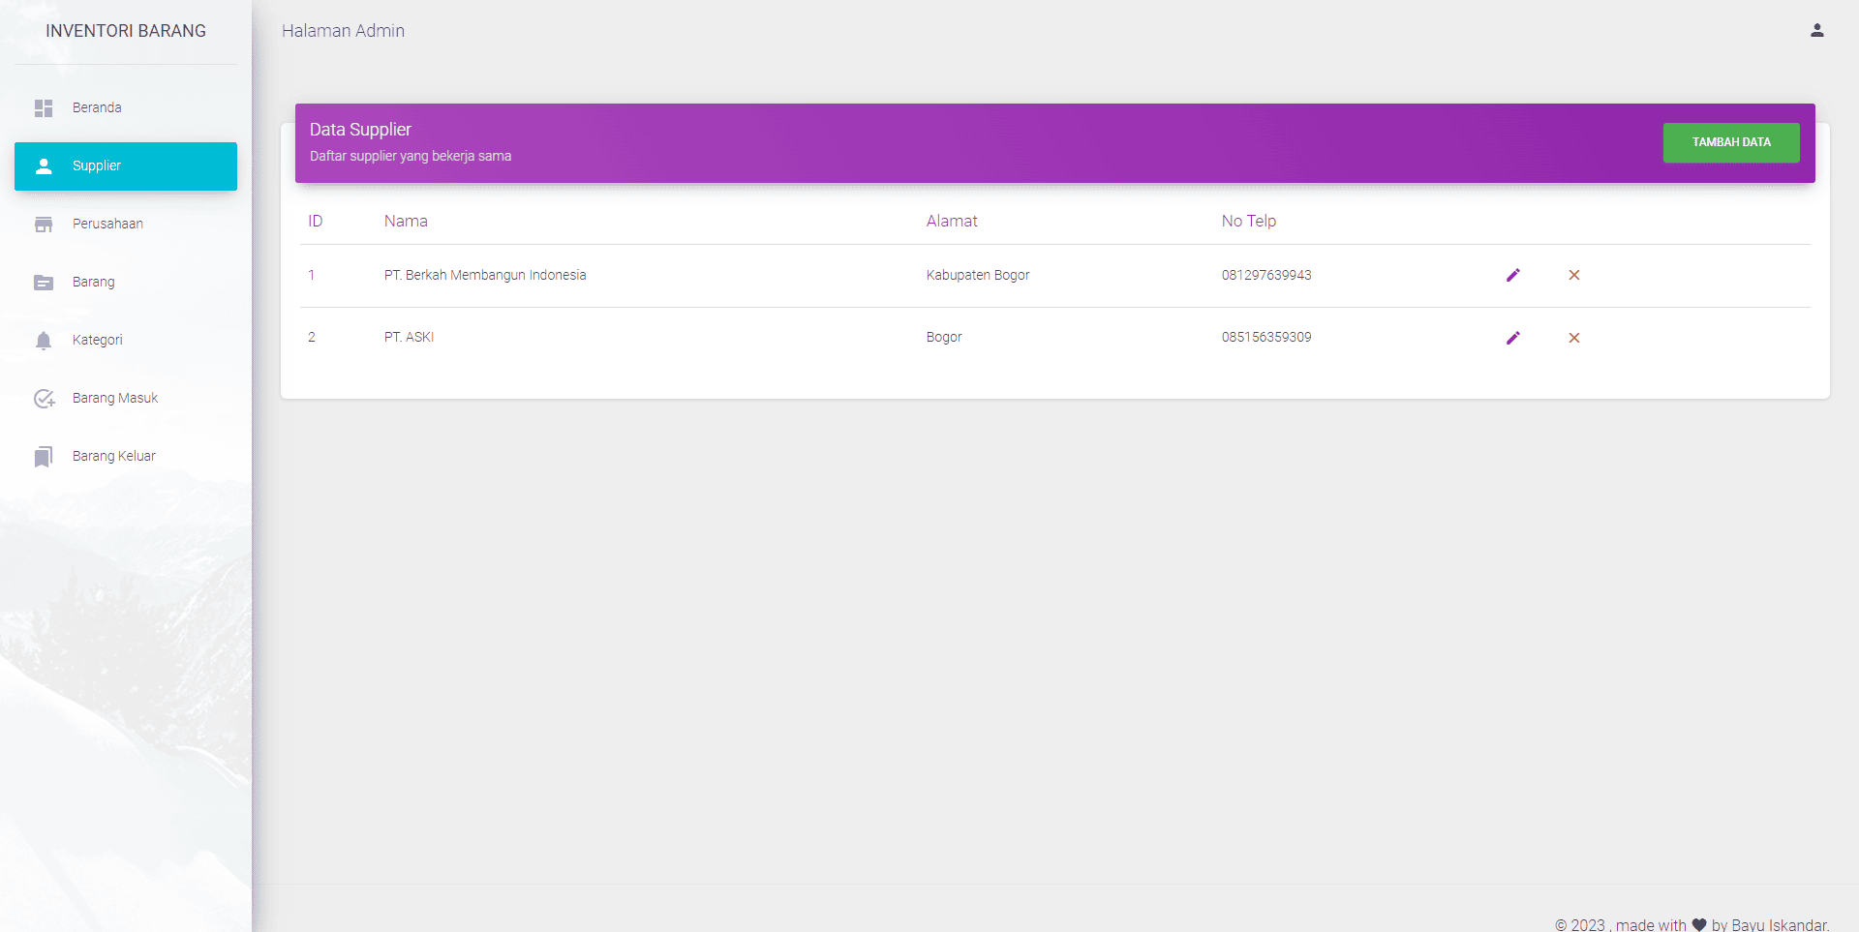Go to Perusahaan menu item

click(126, 224)
